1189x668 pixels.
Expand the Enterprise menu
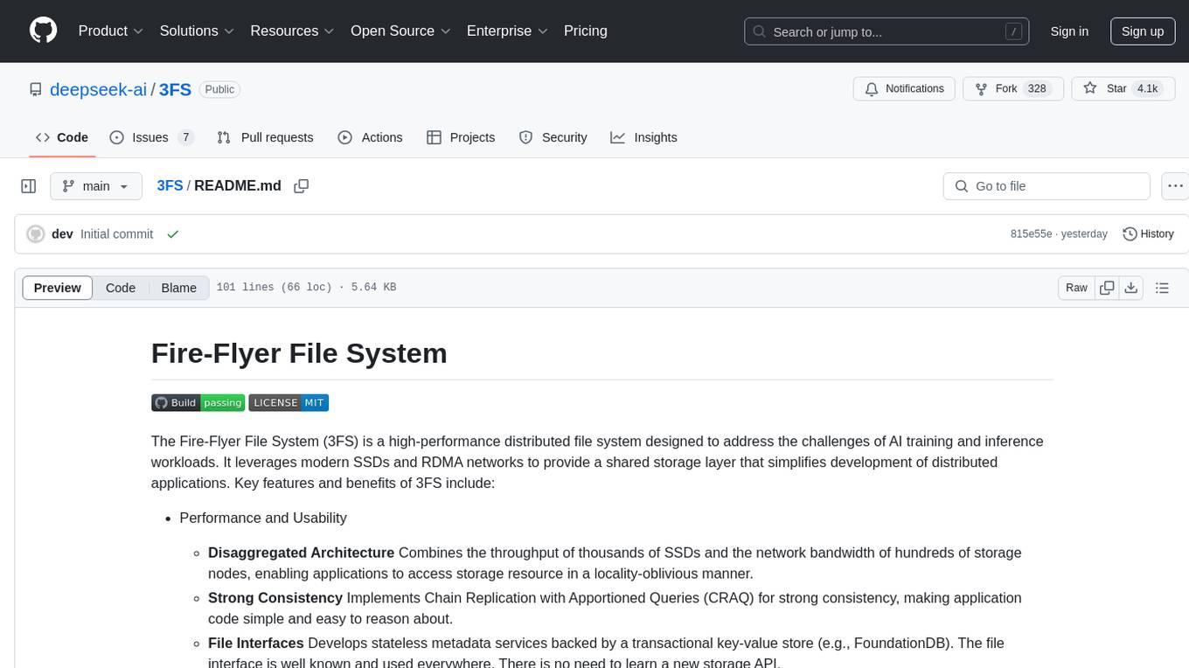pyautogui.click(x=508, y=31)
